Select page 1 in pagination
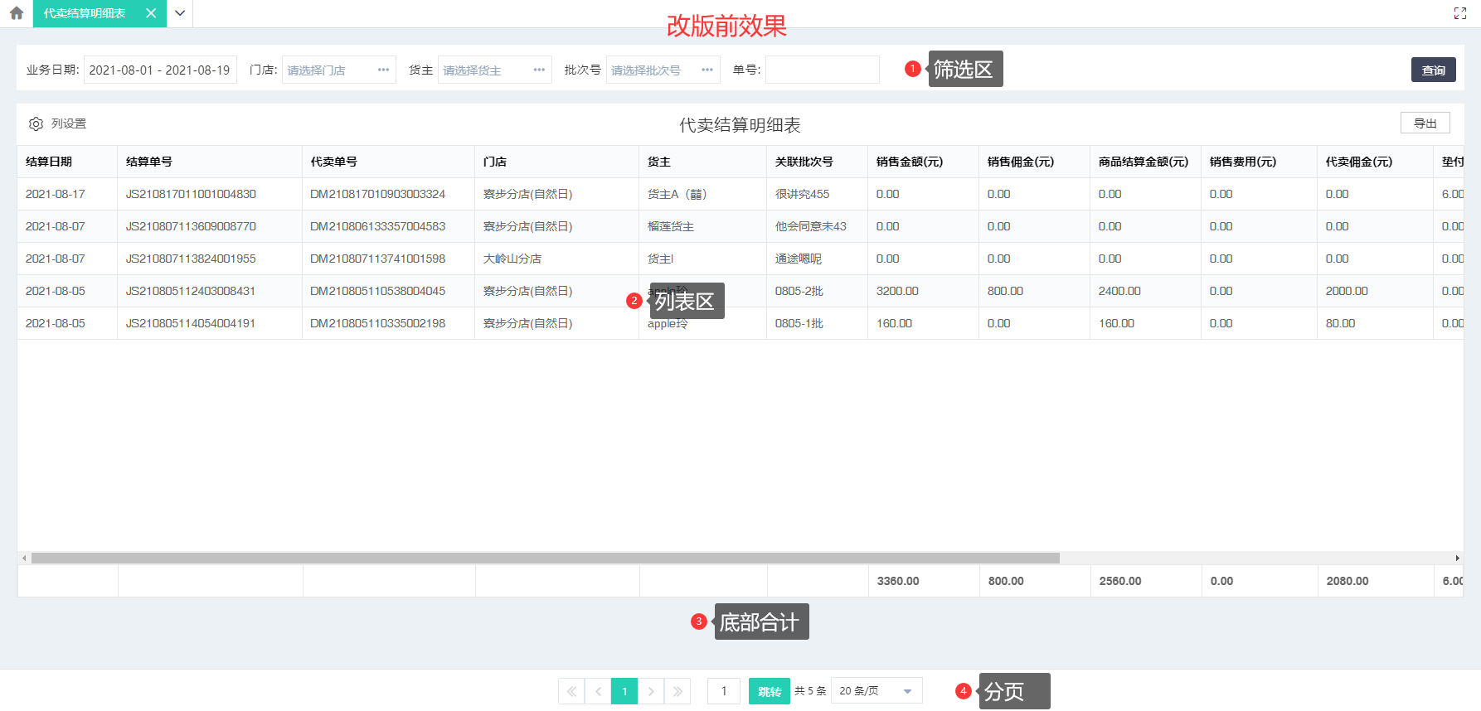1481x711 pixels. click(624, 691)
